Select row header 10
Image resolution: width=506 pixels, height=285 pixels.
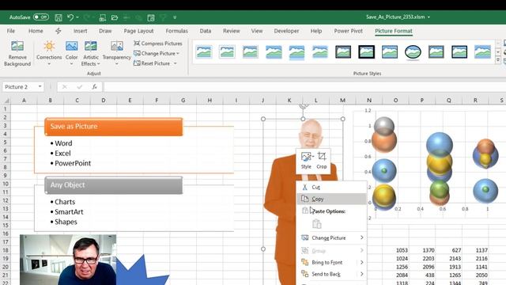6,184
